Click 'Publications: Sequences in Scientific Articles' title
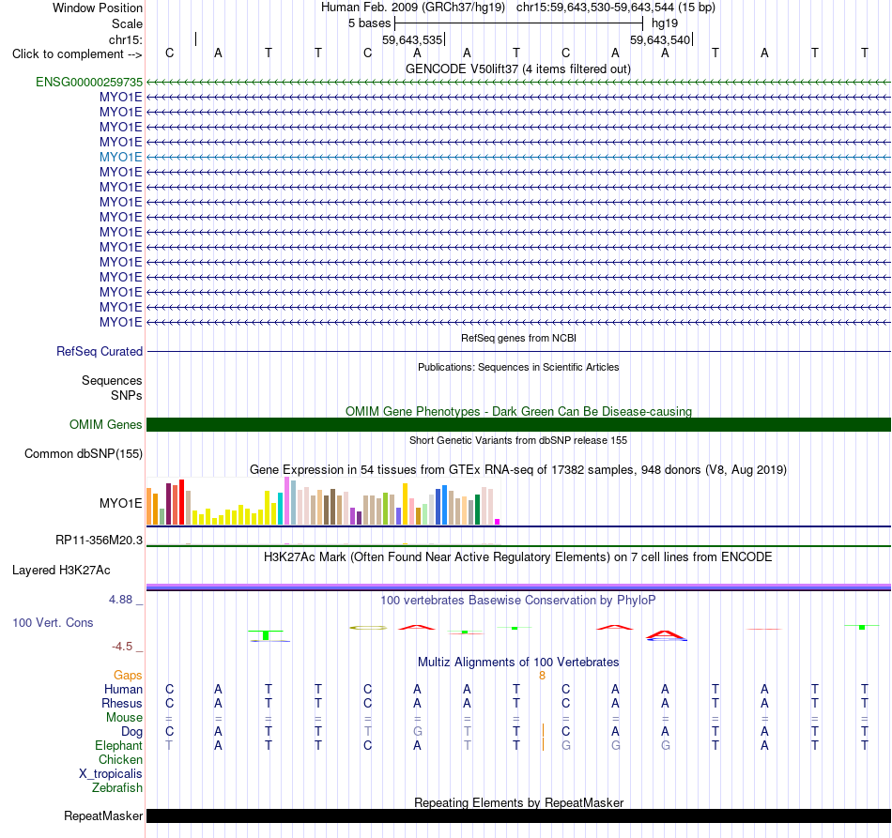The image size is (892, 838). click(518, 367)
